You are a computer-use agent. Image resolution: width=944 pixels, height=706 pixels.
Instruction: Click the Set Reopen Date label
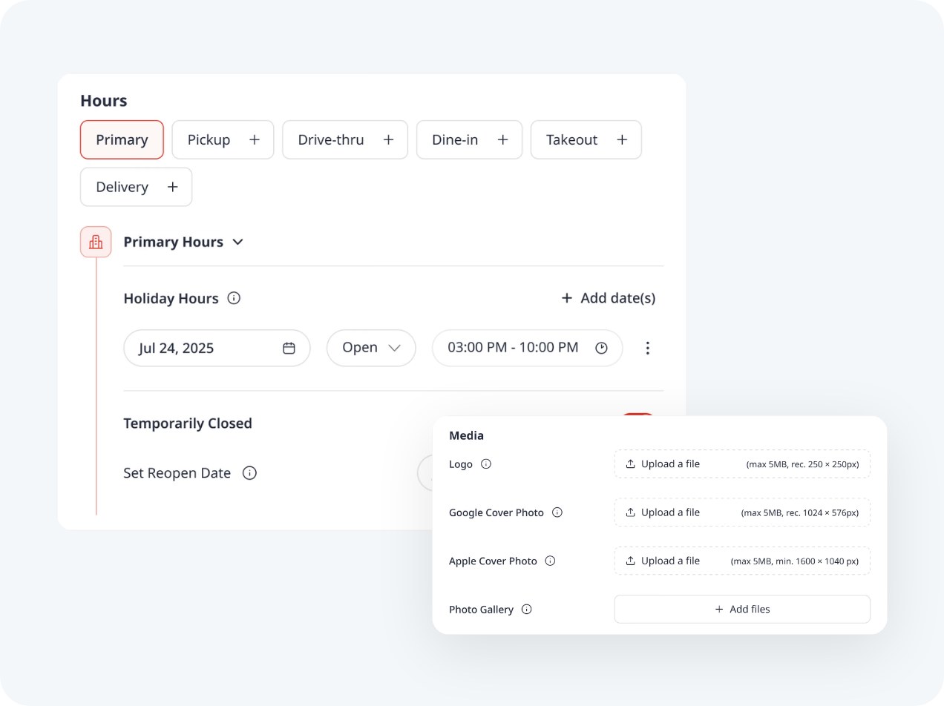177,473
